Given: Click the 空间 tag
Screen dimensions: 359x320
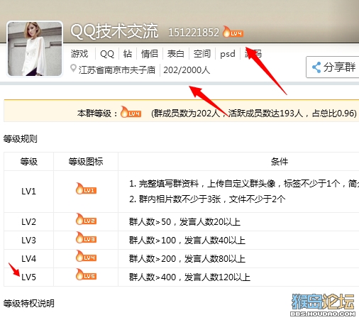Looking at the screenshot, I should pyautogui.click(x=202, y=54).
